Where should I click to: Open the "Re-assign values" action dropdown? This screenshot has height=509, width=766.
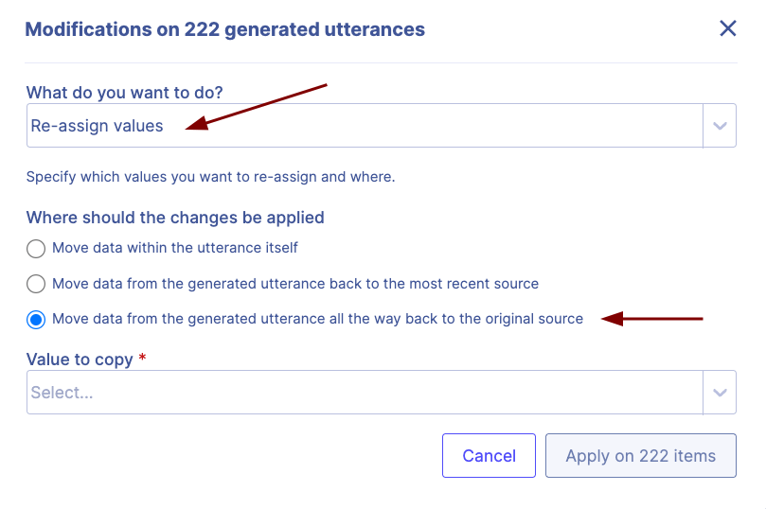click(365, 126)
